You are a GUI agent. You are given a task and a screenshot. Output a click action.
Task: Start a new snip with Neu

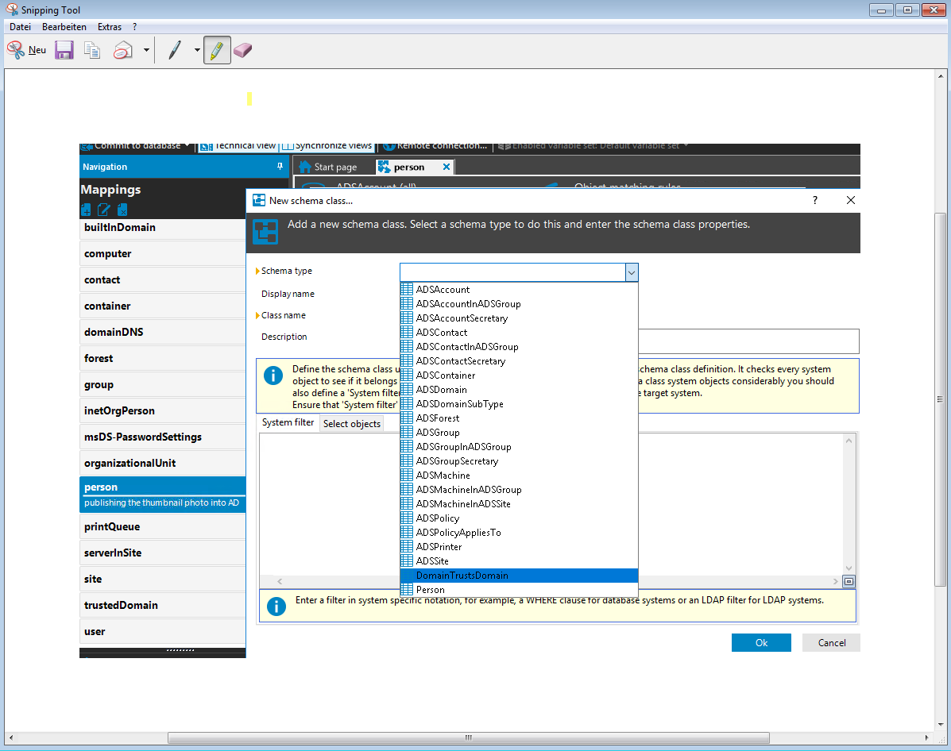27,50
